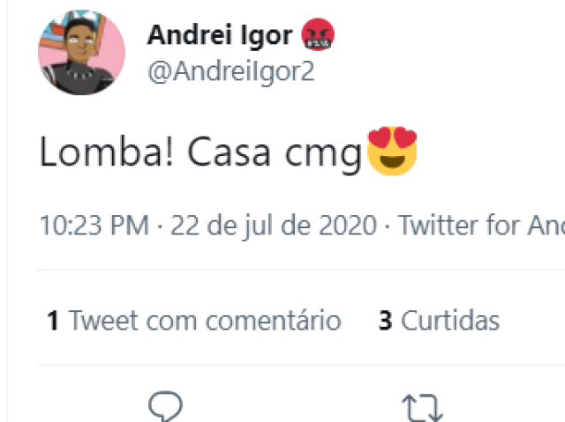Viewport: 565px width, 422px height.
Task: Click the 10:23 PM timestamp
Action: click(94, 226)
